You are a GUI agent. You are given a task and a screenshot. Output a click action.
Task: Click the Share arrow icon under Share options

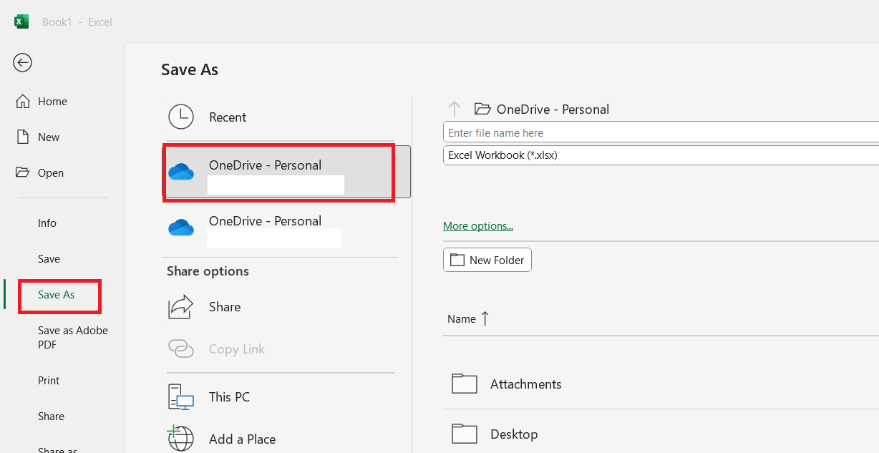[181, 307]
